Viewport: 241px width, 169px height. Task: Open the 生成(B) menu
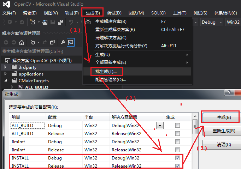[x=93, y=13]
